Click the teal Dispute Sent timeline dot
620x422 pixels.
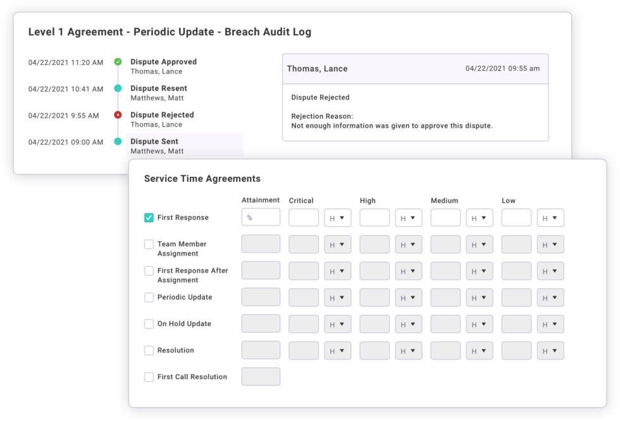(118, 142)
